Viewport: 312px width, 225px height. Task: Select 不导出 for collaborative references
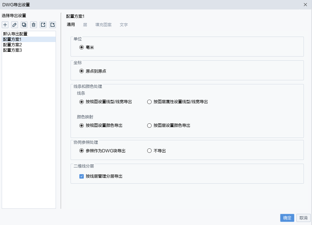coord(149,151)
